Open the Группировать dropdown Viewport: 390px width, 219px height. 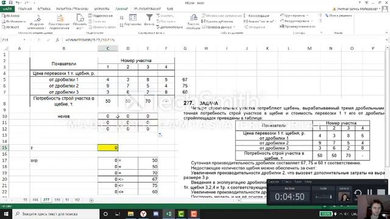pyautogui.click(x=294, y=15)
